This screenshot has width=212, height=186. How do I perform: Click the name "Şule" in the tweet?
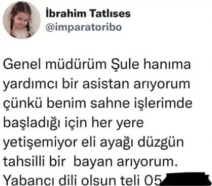click(x=125, y=64)
